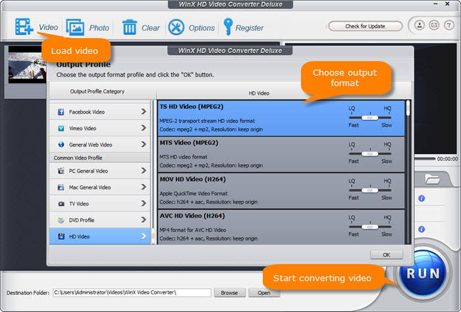Click the Video toolbar label

click(x=48, y=28)
